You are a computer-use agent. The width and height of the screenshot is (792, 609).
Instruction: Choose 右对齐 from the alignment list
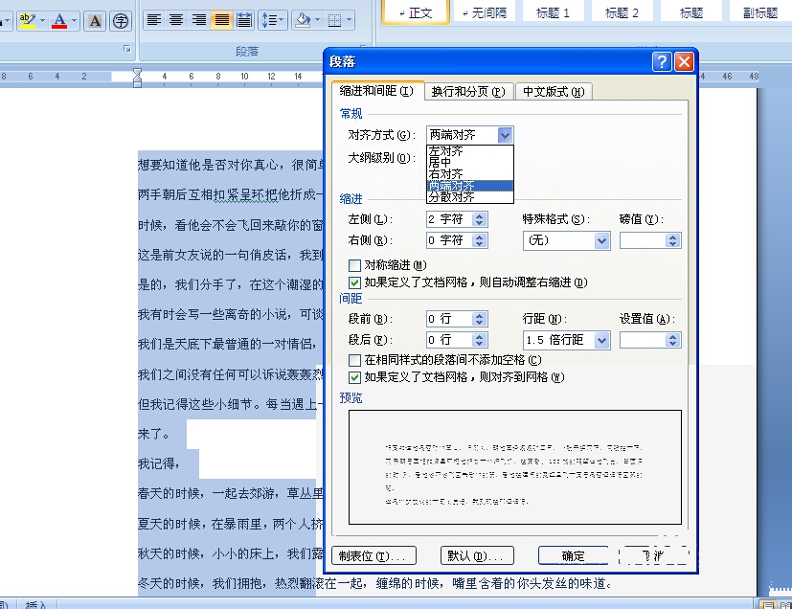pyautogui.click(x=470, y=173)
